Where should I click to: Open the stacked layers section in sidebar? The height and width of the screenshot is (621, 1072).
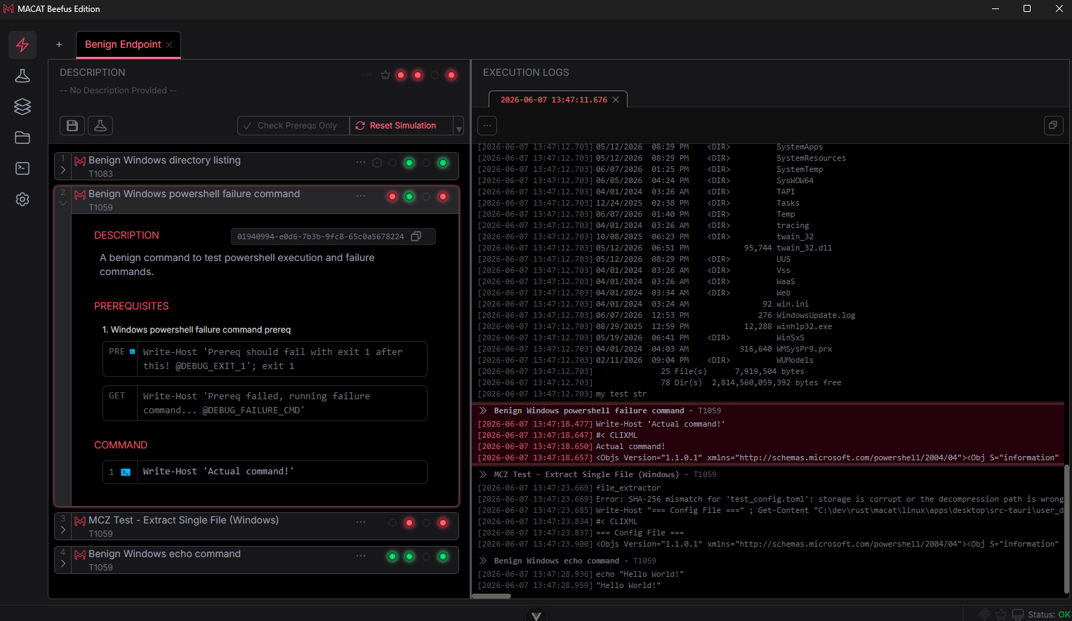[x=22, y=107]
